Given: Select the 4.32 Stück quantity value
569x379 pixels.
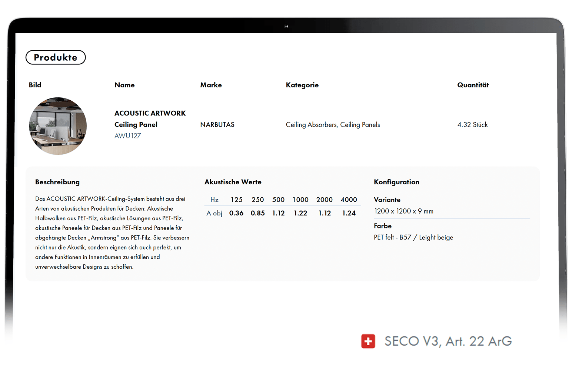Looking at the screenshot, I should [472, 125].
